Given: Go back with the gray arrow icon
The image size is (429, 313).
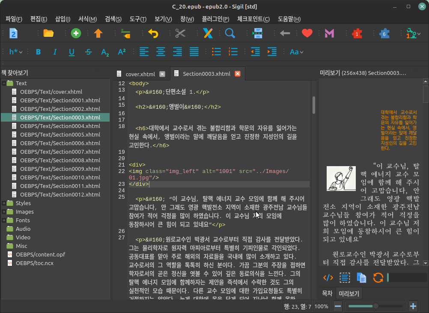Looking at the screenshot, I should 285,33.
